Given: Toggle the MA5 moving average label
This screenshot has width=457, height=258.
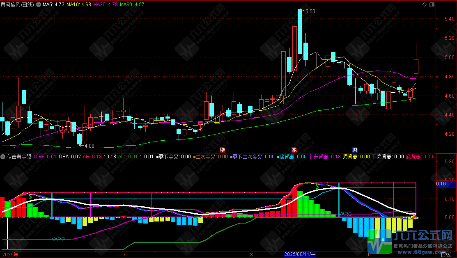Looking at the screenshot, I should [53, 5].
